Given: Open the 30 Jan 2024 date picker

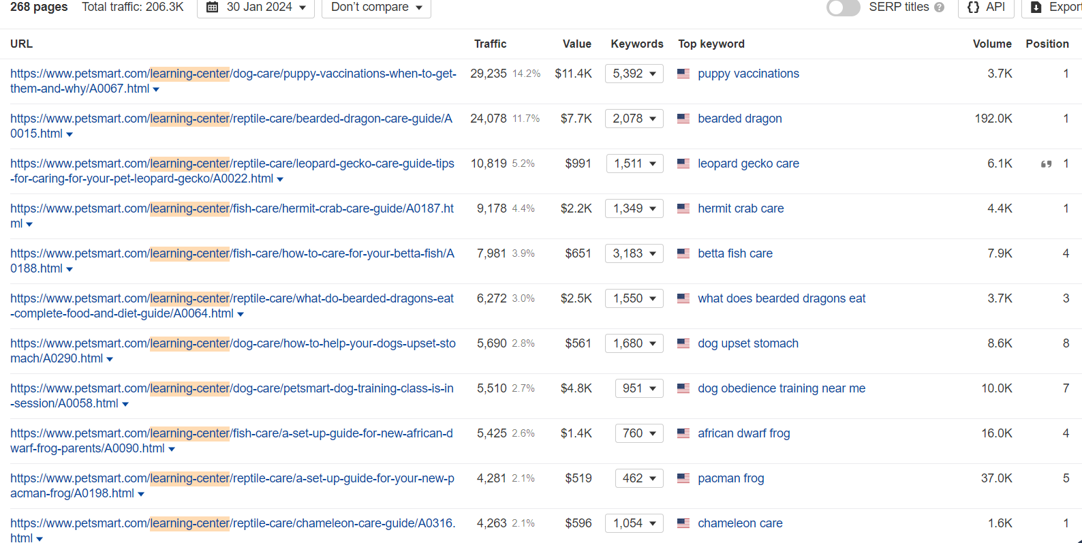Looking at the screenshot, I should pyautogui.click(x=256, y=7).
